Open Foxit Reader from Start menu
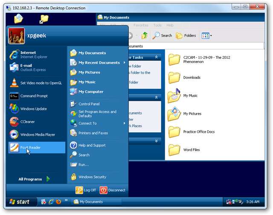The height and width of the screenshot is (215, 273). coord(31,148)
